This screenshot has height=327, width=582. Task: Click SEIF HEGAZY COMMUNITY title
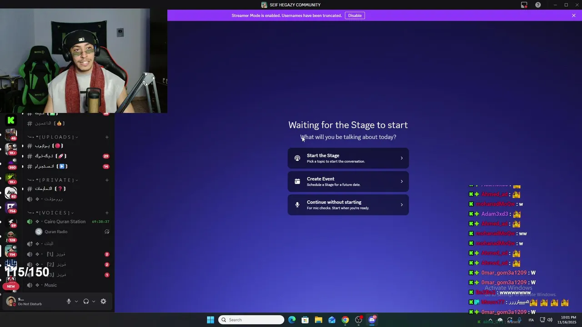295,5
